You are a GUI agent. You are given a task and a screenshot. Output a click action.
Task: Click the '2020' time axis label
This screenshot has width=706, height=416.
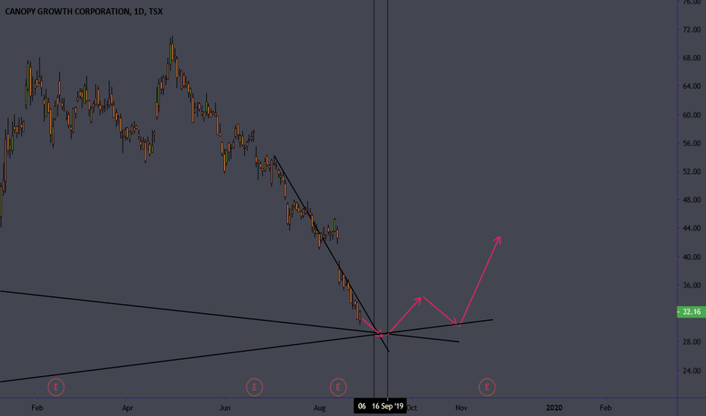point(554,408)
